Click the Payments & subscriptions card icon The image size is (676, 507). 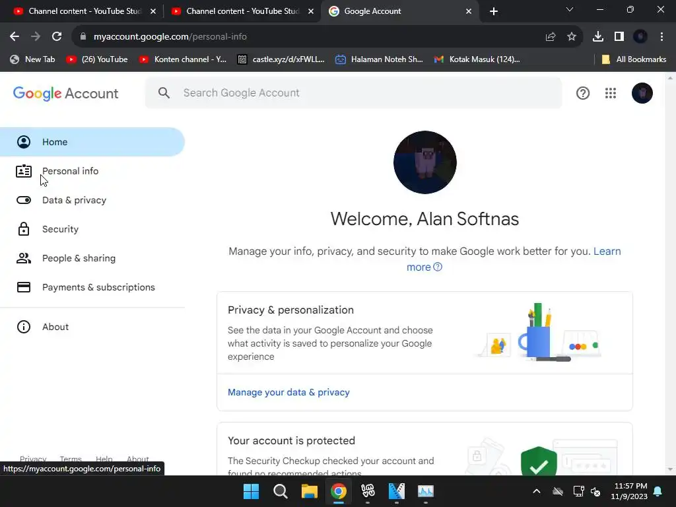[x=24, y=287]
